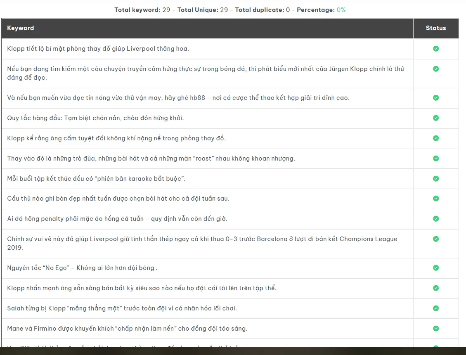Click status icon for karaoke bắt buộc row

point(435,179)
